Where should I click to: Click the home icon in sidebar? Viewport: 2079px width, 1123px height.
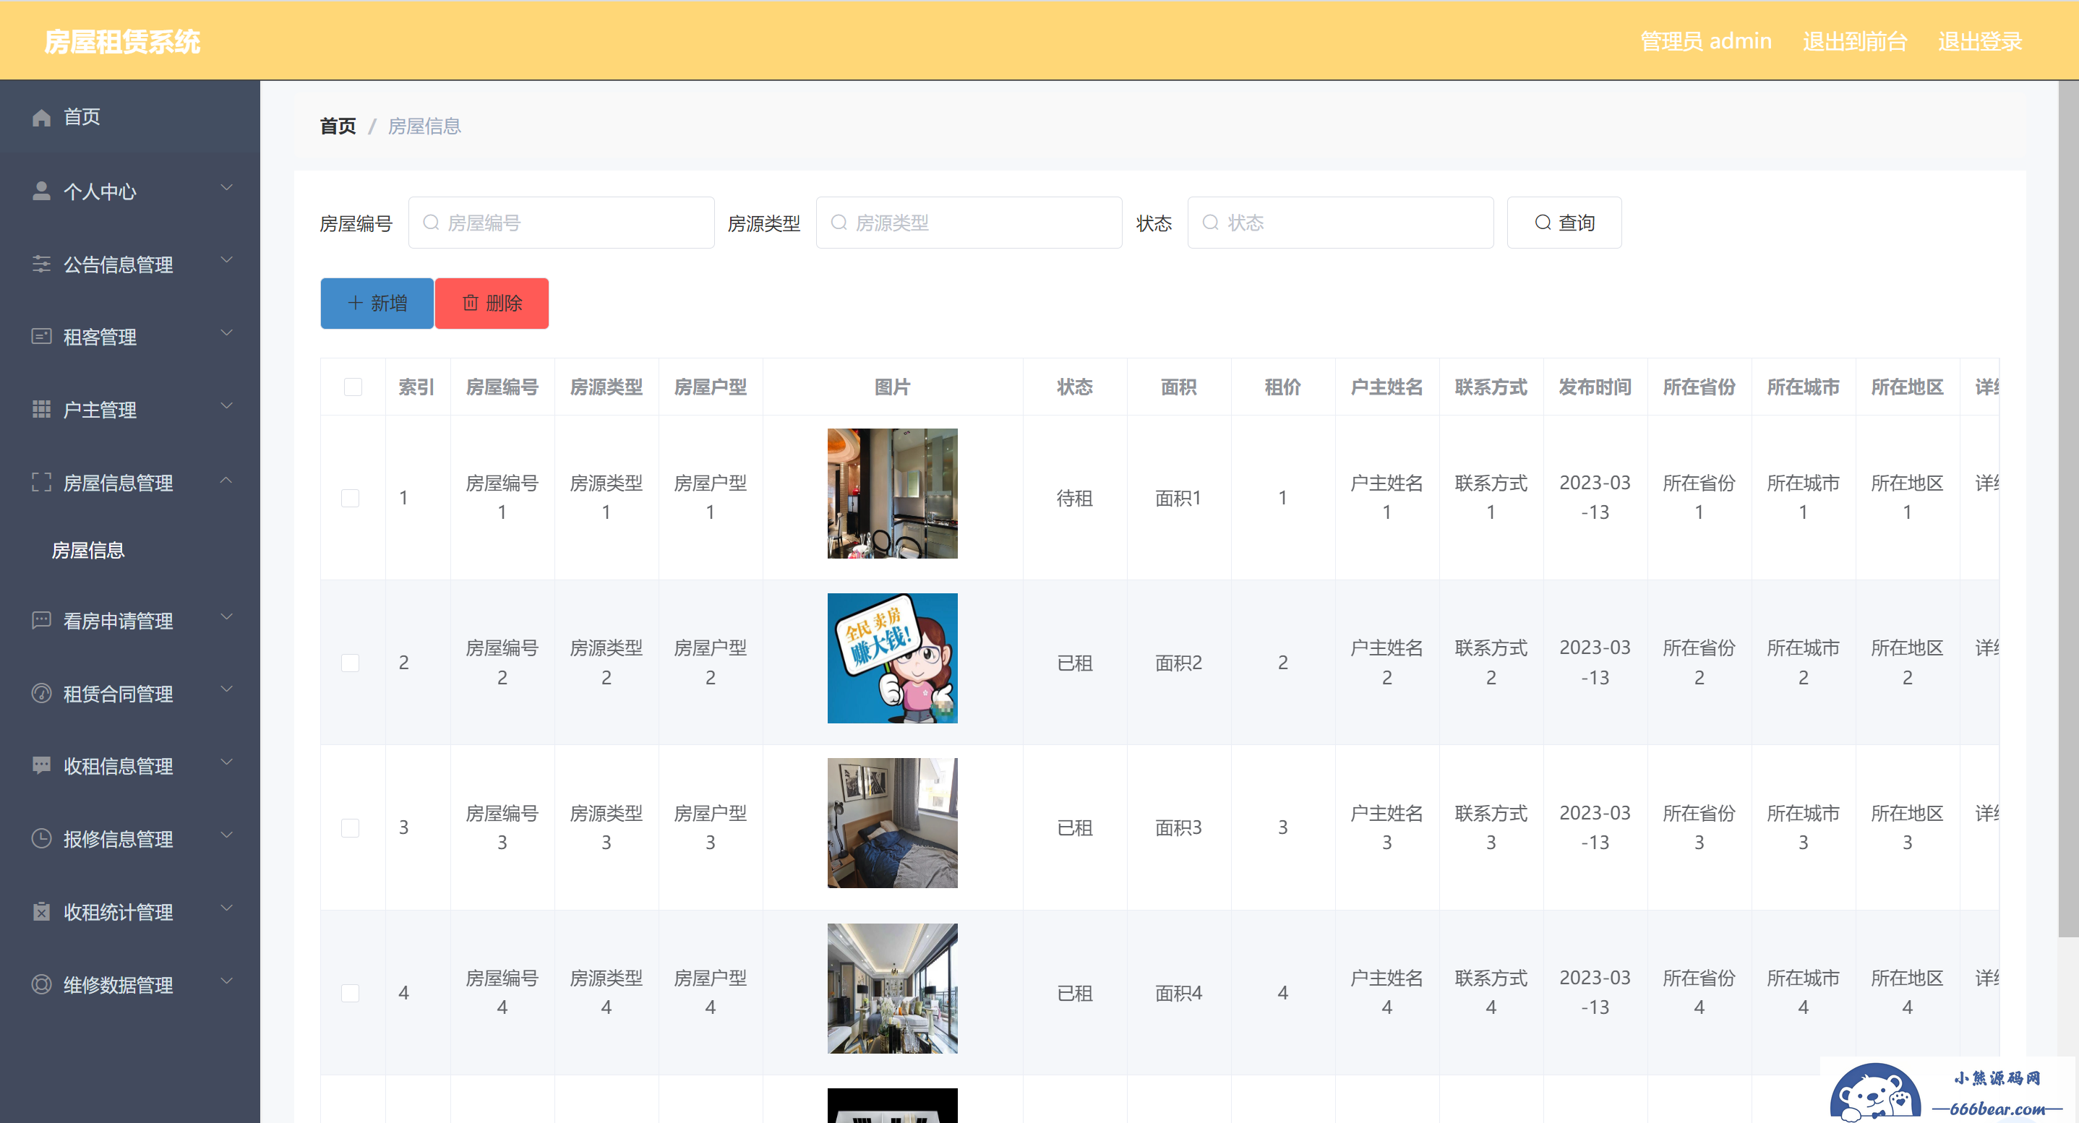pyautogui.click(x=41, y=118)
